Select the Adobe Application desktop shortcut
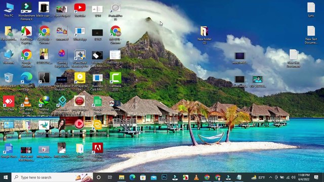The image size is (324, 182). tap(98, 152)
